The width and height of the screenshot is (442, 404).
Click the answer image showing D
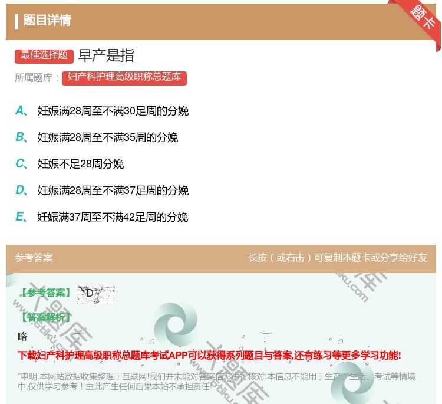click(96, 294)
